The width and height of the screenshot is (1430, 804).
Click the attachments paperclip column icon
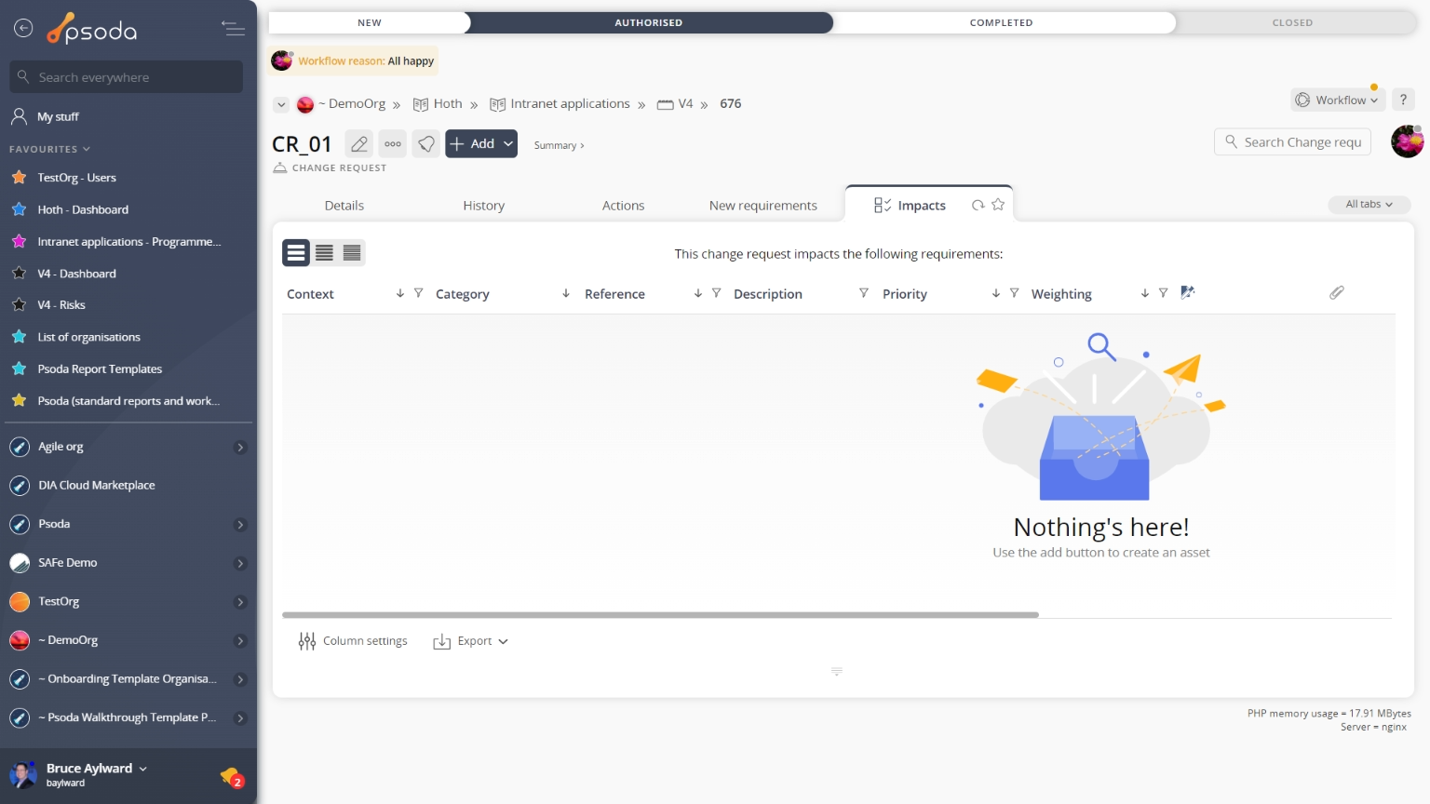point(1337,292)
